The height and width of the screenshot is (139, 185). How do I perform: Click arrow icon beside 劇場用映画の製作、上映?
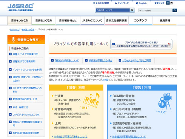[x=10, y=99]
